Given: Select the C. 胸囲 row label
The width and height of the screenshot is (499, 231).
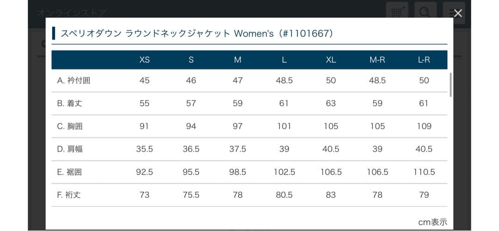Looking at the screenshot, I should [x=70, y=126].
